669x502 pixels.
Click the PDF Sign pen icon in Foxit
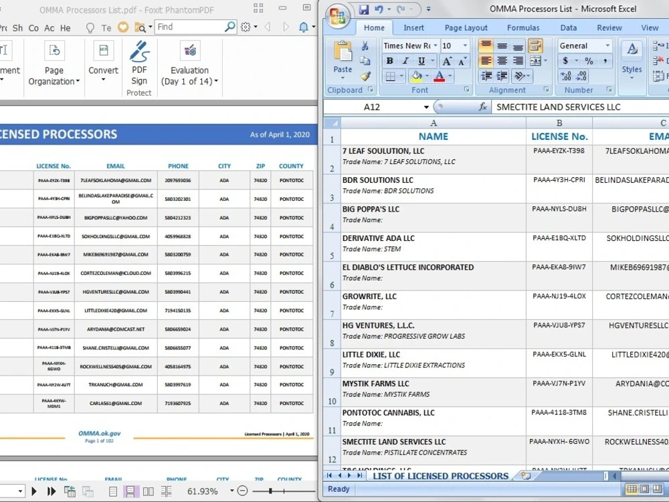139,52
